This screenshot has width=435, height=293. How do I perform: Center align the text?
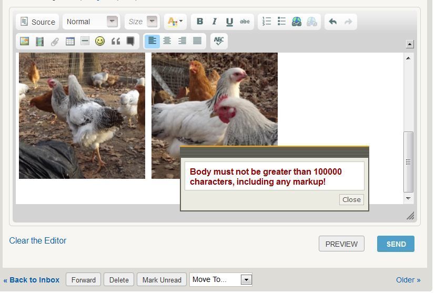[x=167, y=41]
